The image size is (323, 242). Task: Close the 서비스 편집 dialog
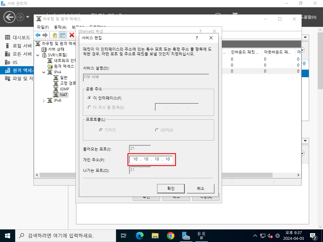point(211,38)
